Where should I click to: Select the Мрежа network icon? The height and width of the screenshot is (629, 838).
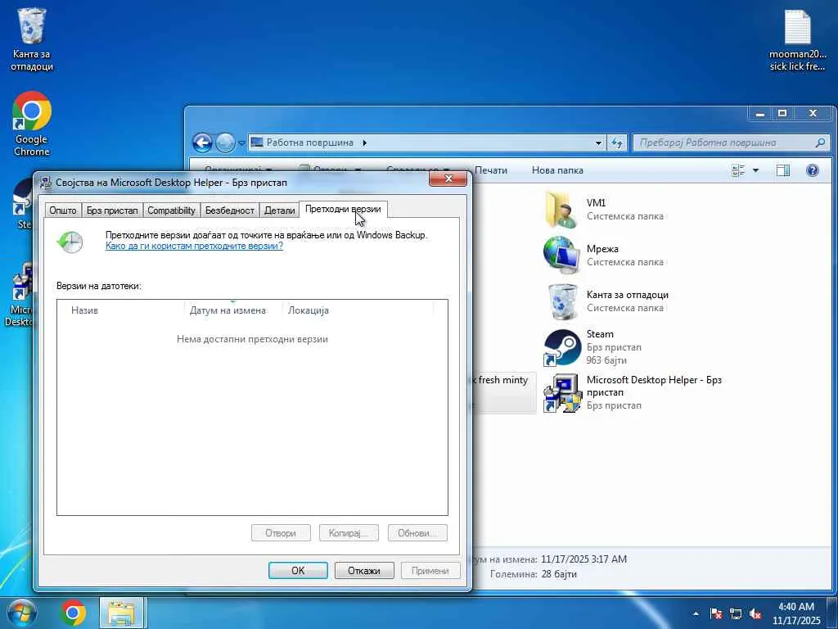561,256
